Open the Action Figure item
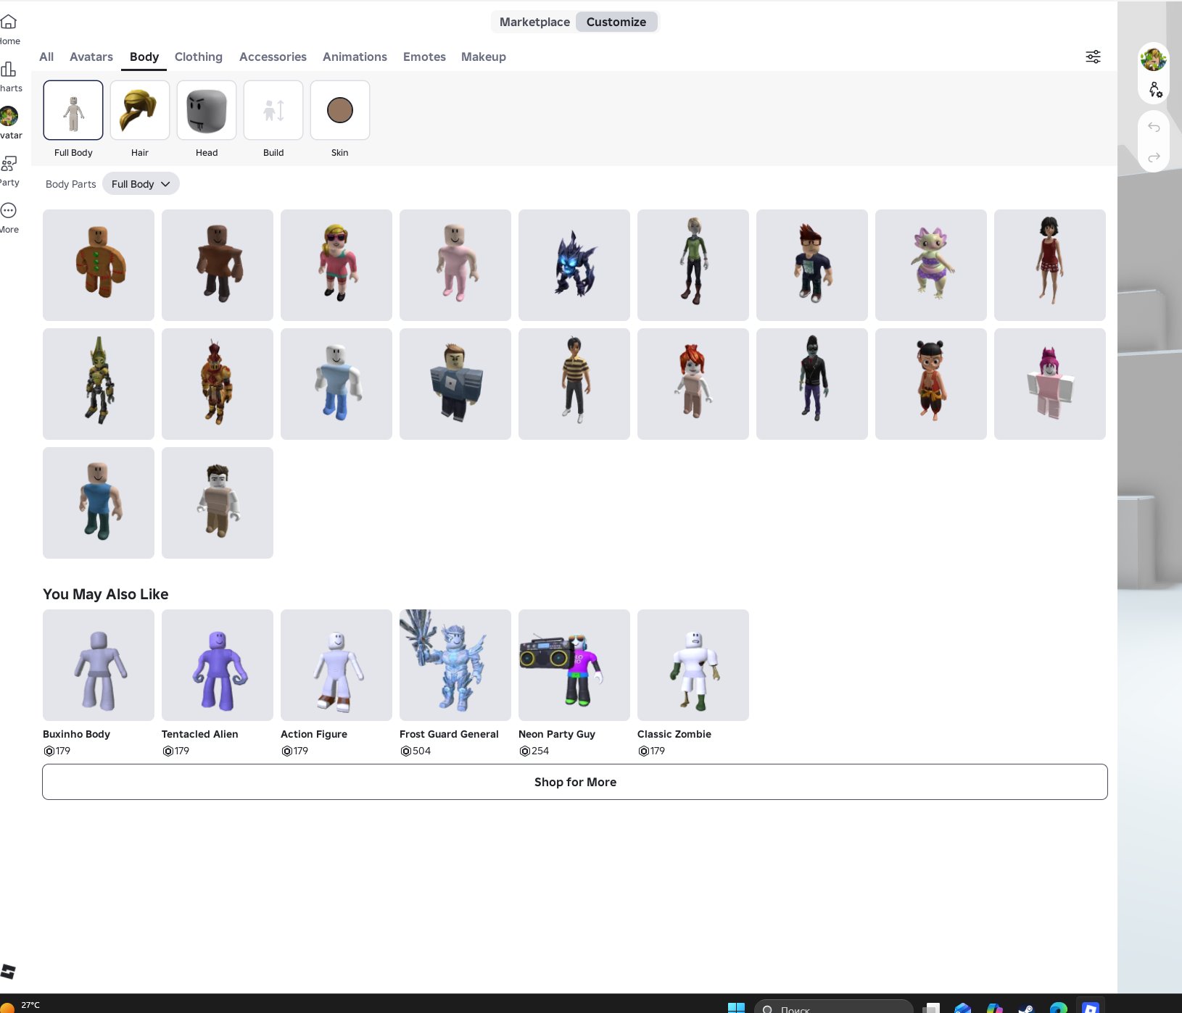Screen dimensions: 1182x1013 point(336,683)
